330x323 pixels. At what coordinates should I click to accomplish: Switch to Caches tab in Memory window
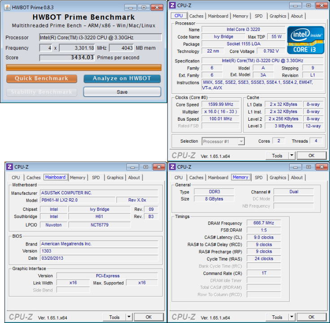pyautogui.click(x=196, y=178)
